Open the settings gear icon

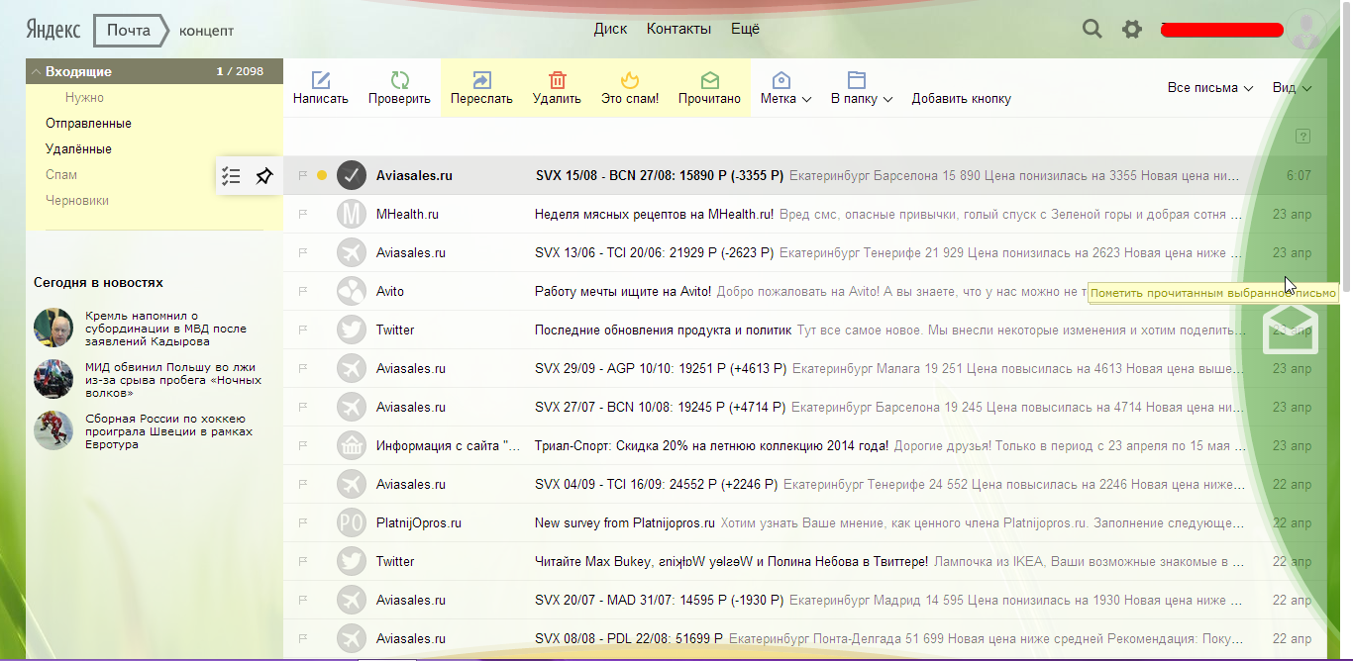tap(1132, 30)
